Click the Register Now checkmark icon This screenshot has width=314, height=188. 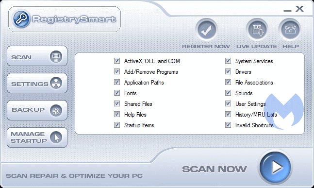click(x=206, y=30)
